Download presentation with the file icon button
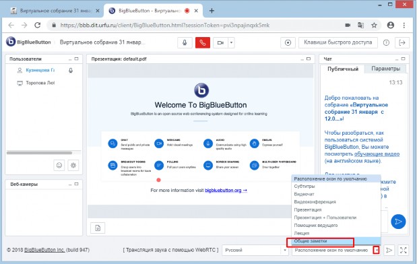The height and width of the screenshot is (264, 417). coord(98,228)
